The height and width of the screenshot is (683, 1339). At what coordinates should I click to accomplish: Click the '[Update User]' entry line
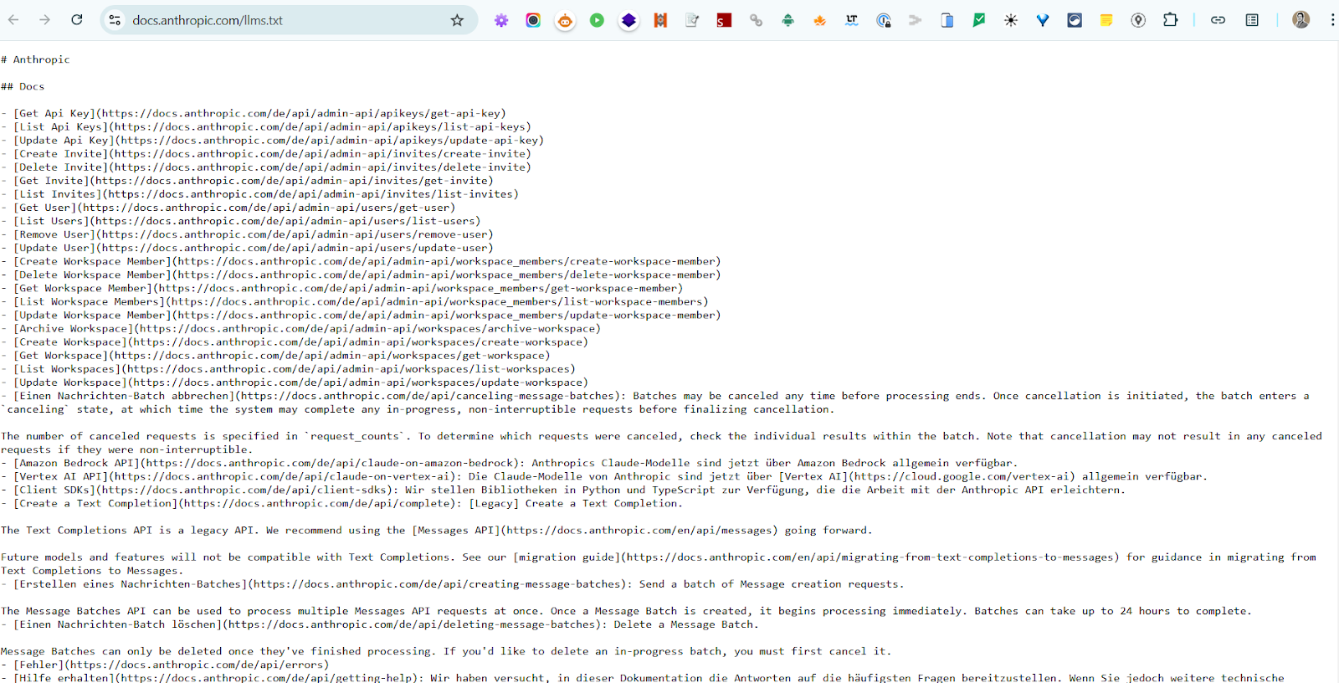[x=247, y=248]
